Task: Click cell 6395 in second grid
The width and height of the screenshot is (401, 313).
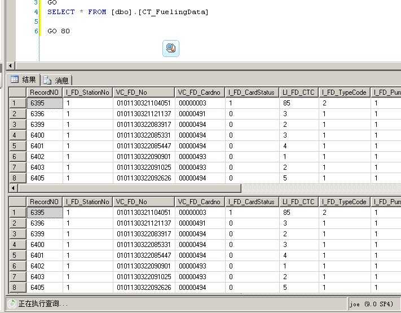Action: pyautogui.click(x=45, y=213)
